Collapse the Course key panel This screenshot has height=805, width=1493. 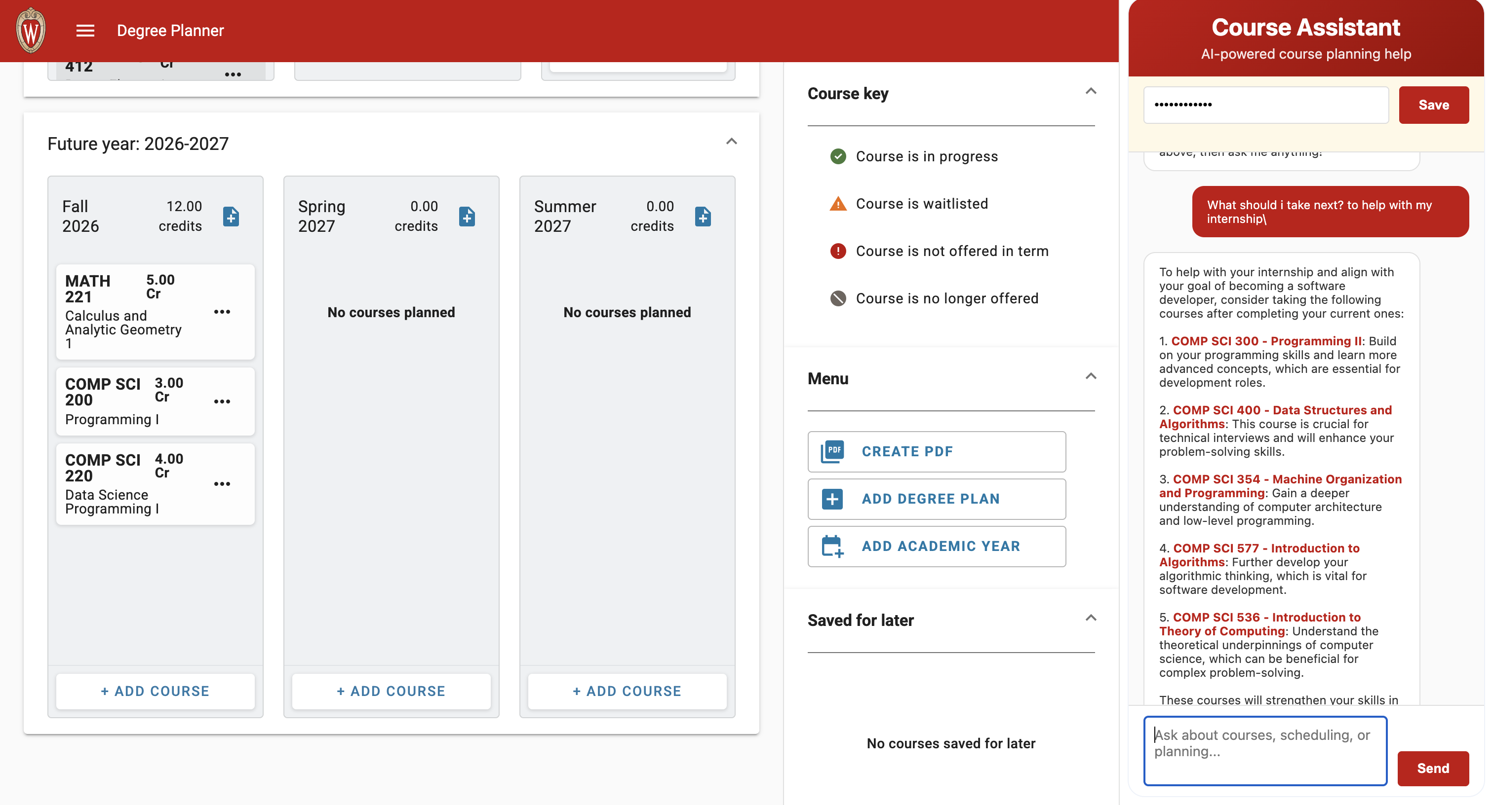[1090, 92]
